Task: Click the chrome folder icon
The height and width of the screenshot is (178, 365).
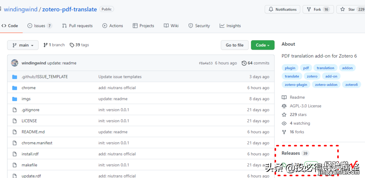Action: point(15,88)
